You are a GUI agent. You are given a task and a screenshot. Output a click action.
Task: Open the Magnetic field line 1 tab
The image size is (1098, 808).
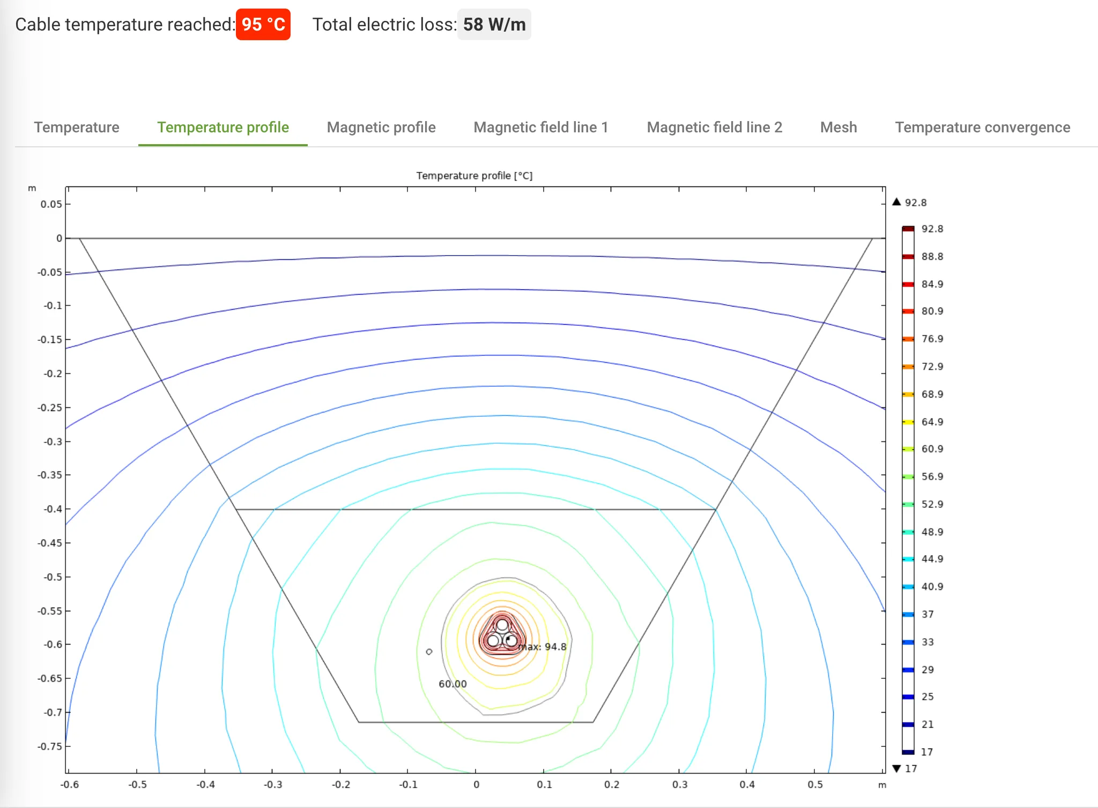(541, 128)
